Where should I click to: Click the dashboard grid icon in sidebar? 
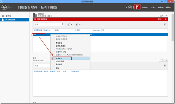[x=3, y=16]
